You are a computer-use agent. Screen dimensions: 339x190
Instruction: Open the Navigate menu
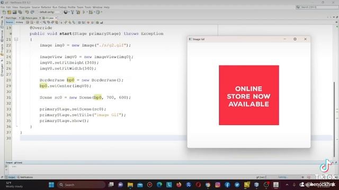click(25, 7)
